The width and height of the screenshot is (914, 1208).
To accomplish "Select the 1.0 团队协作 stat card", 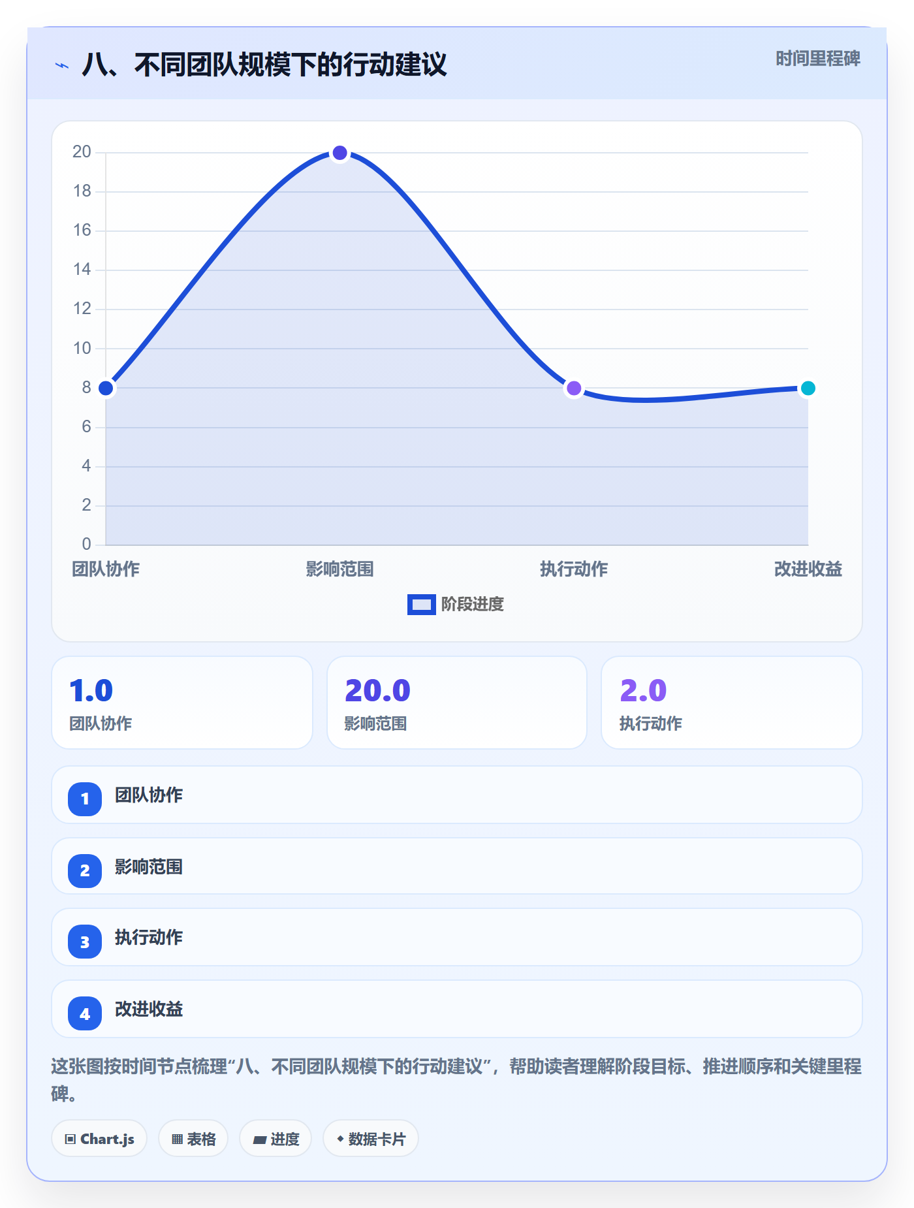I will [182, 703].
